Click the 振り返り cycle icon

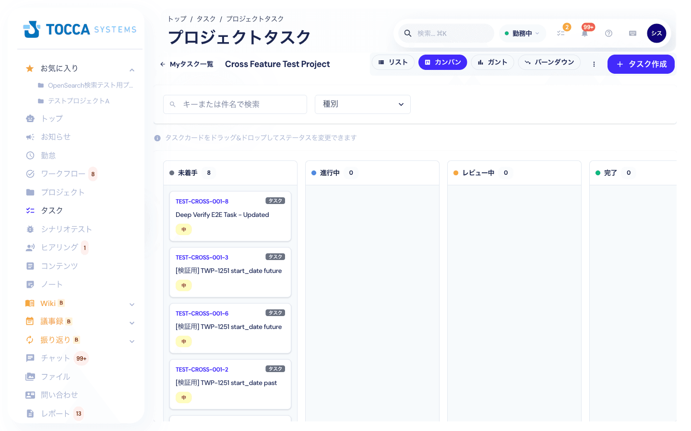tap(30, 340)
